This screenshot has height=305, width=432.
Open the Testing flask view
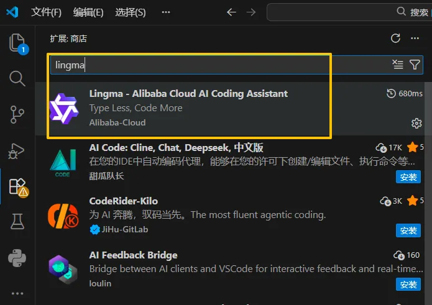click(17, 221)
